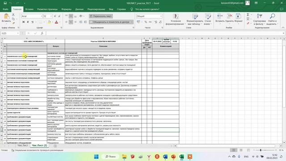Toggle middle vertical alignment

71,16
